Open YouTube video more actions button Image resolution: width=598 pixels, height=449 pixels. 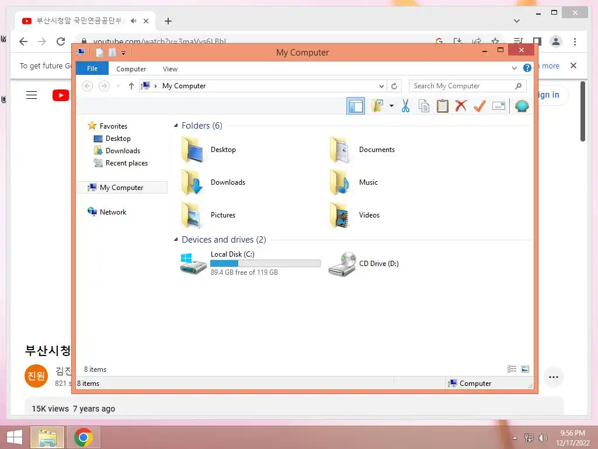(554, 377)
